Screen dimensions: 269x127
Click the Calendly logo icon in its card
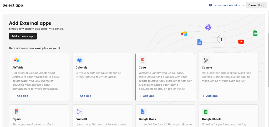79,60
